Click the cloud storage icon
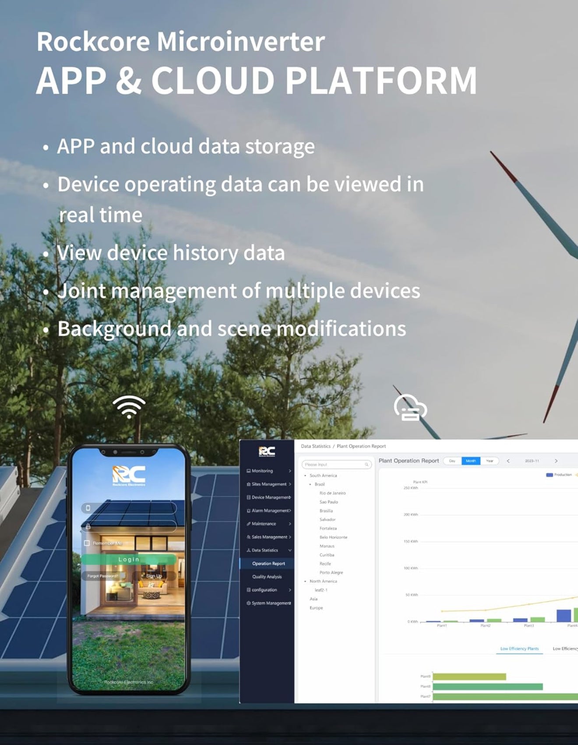This screenshot has width=578, height=745. pyautogui.click(x=410, y=408)
